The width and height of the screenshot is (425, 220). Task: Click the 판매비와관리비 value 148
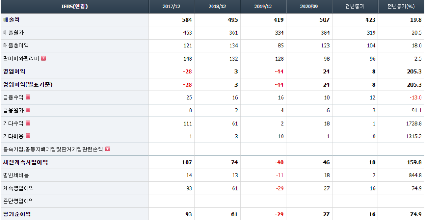point(187,59)
